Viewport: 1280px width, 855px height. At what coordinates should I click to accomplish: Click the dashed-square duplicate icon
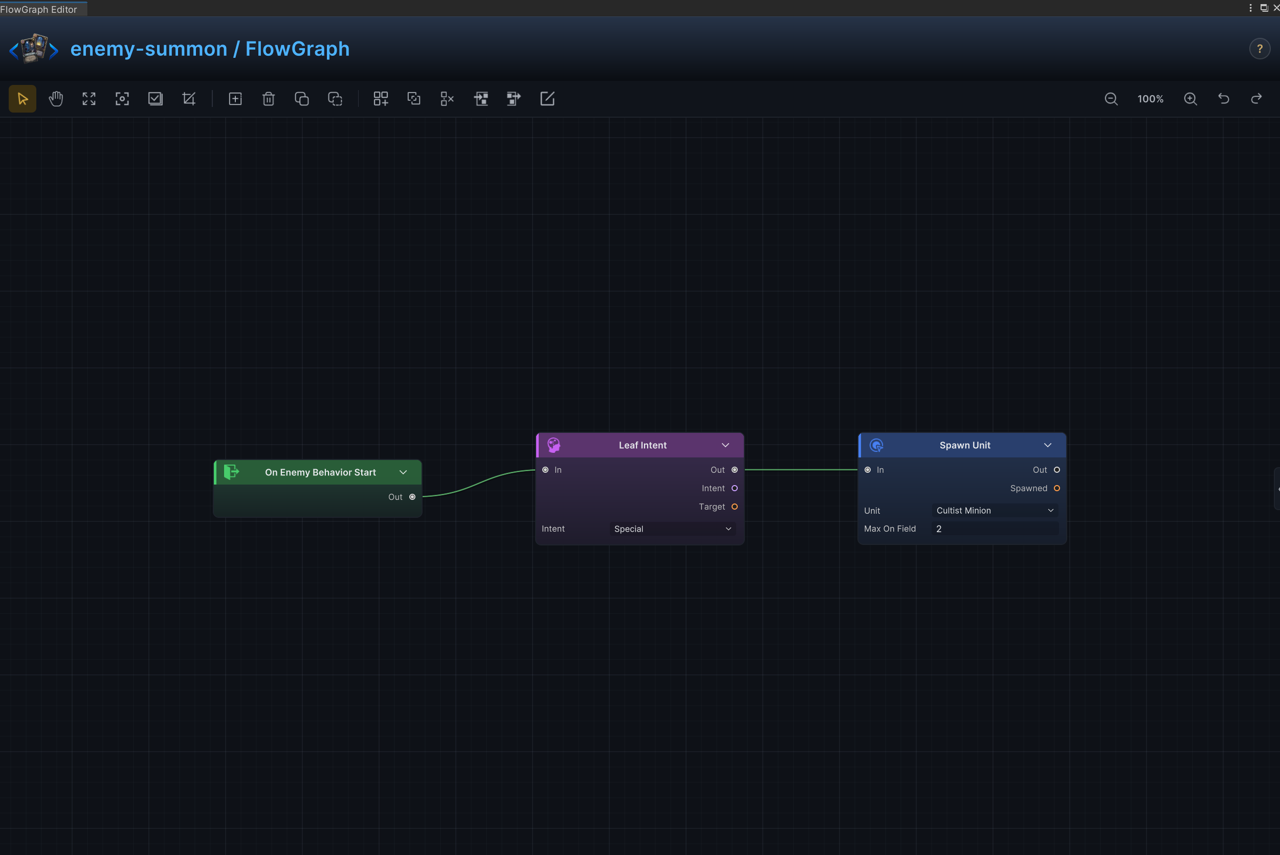[335, 99]
